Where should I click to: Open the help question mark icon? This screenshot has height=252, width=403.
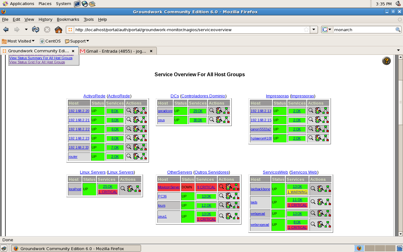pyautogui.click(x=386, y=61)
